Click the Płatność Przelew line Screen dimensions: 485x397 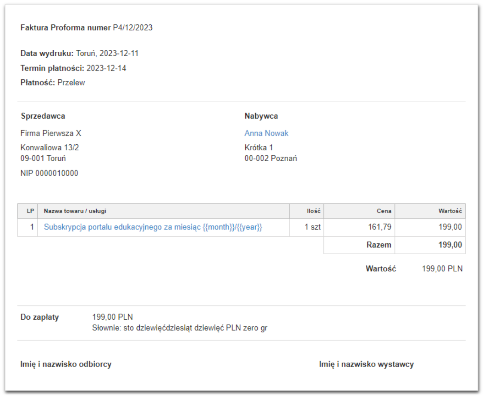coord(53,83)
